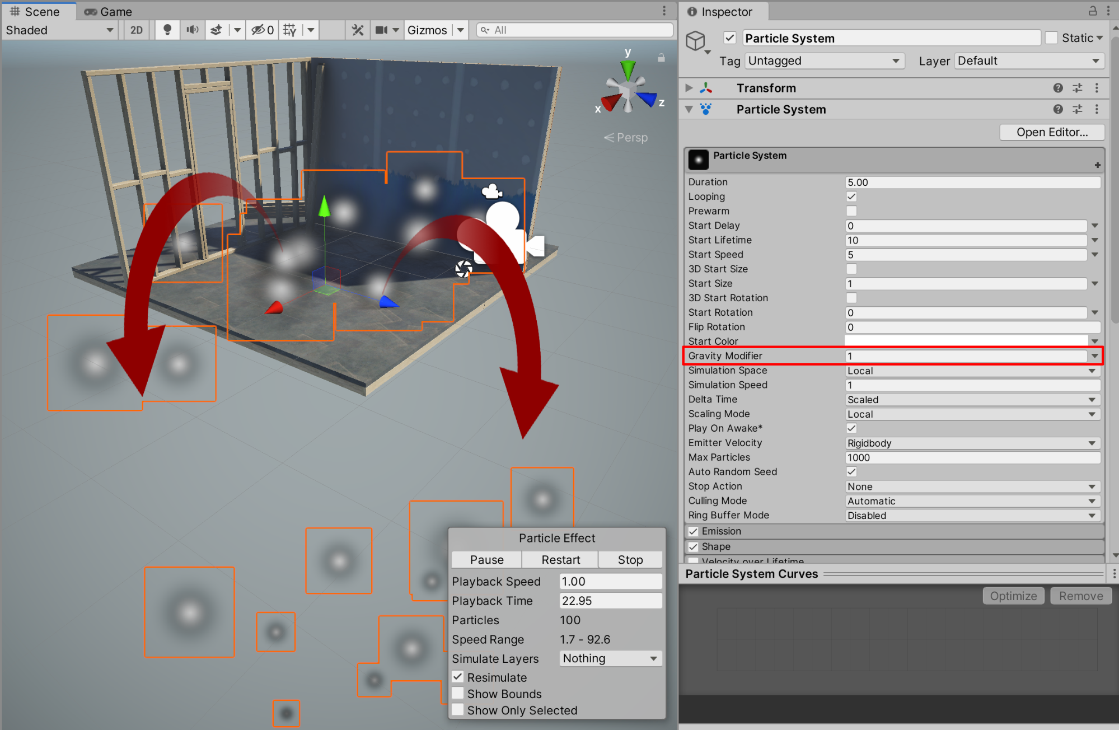
Task: Uncheck the Looping checkbox
Action: 851,196
